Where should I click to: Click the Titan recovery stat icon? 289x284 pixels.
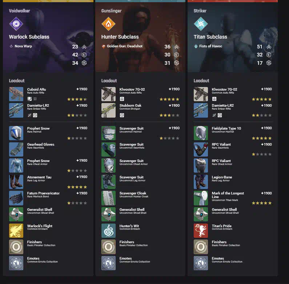(x=269, y=63)
